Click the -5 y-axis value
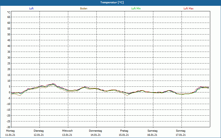Viewport: 221px width, 138px height. tap(9, 98)
